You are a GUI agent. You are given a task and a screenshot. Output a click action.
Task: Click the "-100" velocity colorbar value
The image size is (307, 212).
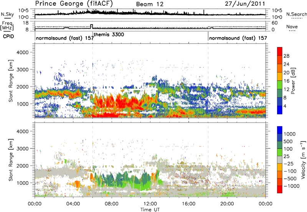coord(290,171)
